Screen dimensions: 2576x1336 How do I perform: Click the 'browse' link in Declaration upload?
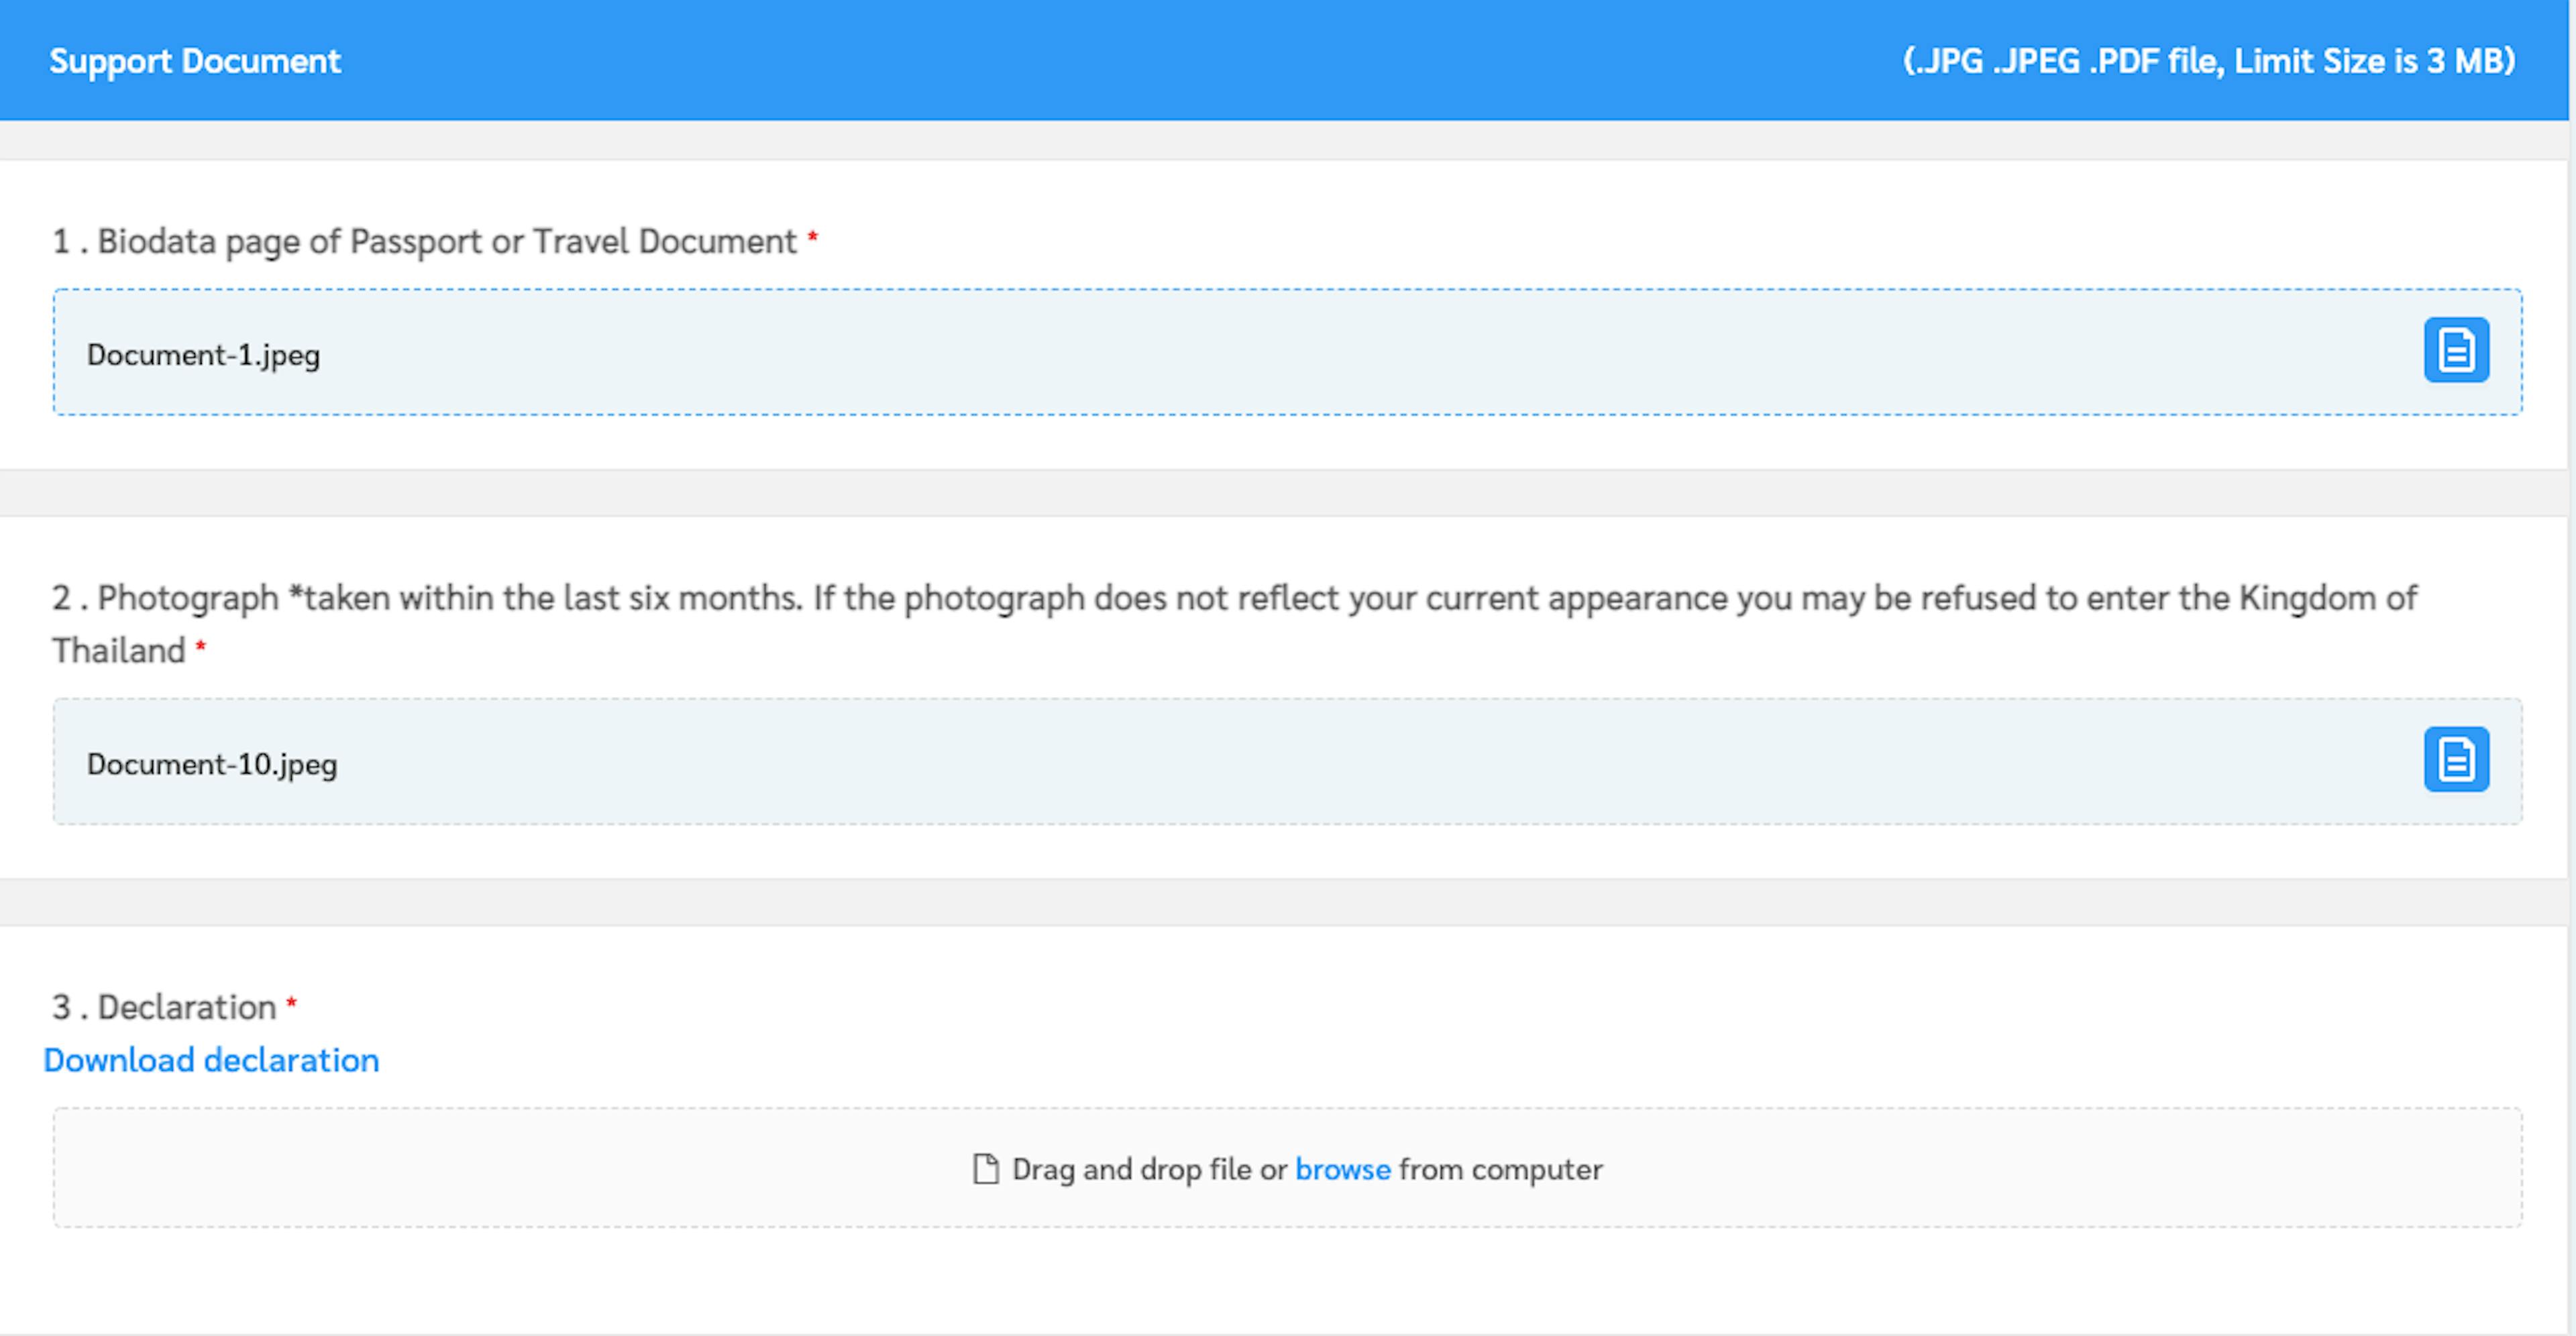click(x=1342, y=1168)
